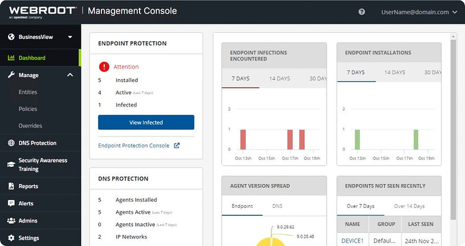Click the Settings gear icon
The height and width of the screenshot is (246, 465).
click(11, 237)
